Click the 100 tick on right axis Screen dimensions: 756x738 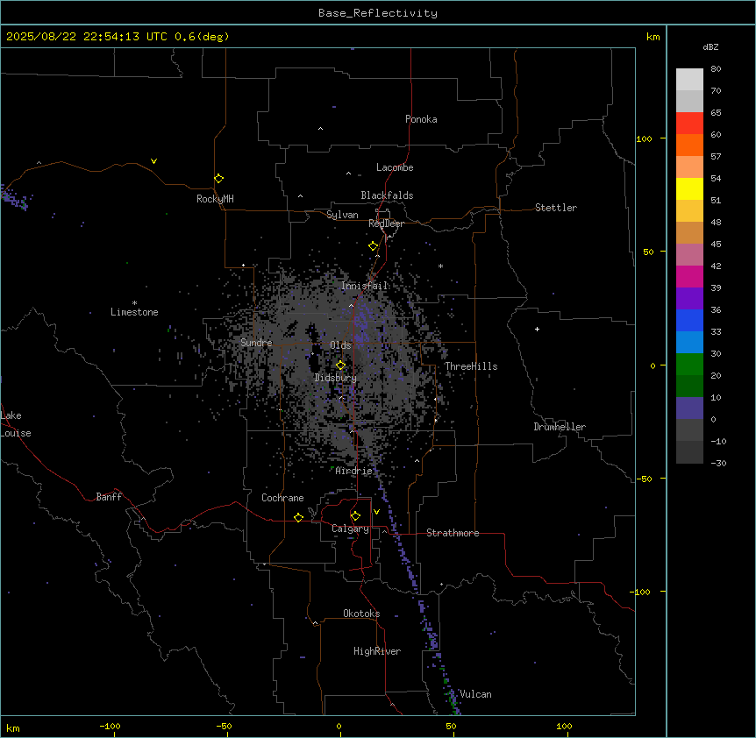click(x=644, y=138)
